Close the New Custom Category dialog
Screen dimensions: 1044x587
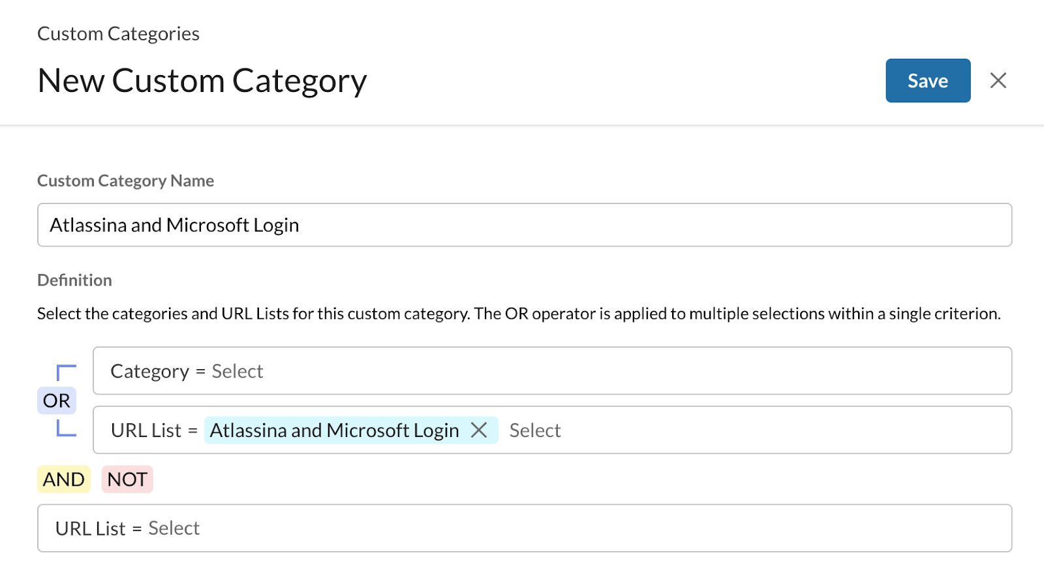pyautogui.click(x=998, y=81)
